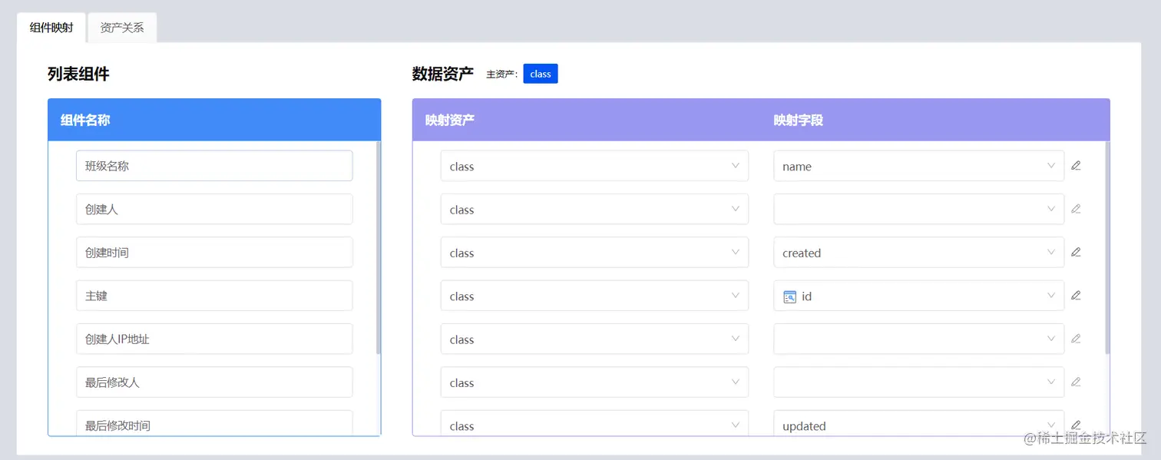Click the 主键 component input

point(214,296)
